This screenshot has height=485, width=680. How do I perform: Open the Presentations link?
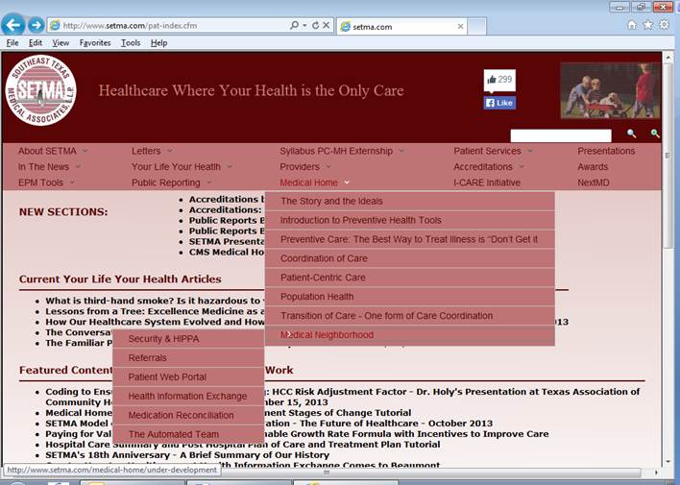pyautogui.click(x=606, y=151)
